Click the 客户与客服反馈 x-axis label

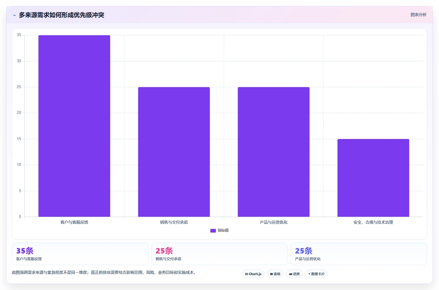coord(74,222)
